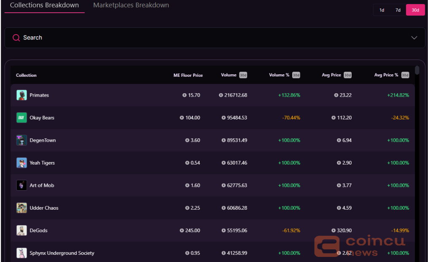Sort by the ME Floor Price header
428x262 pixels.
click(x=188, y=75)
